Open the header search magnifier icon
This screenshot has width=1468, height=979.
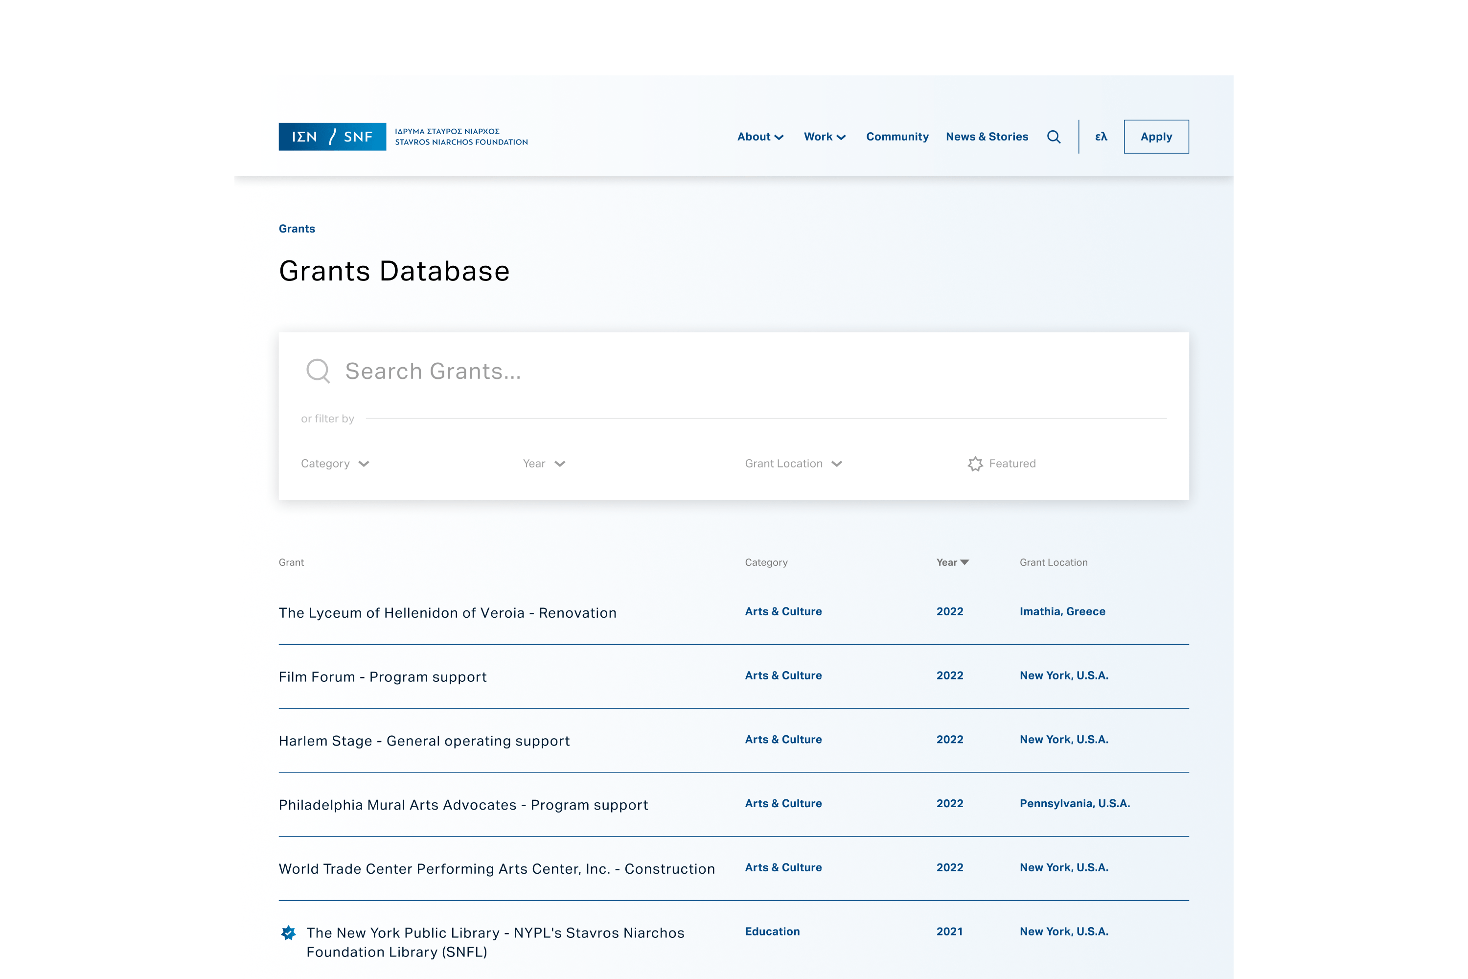click(1054, 137)
